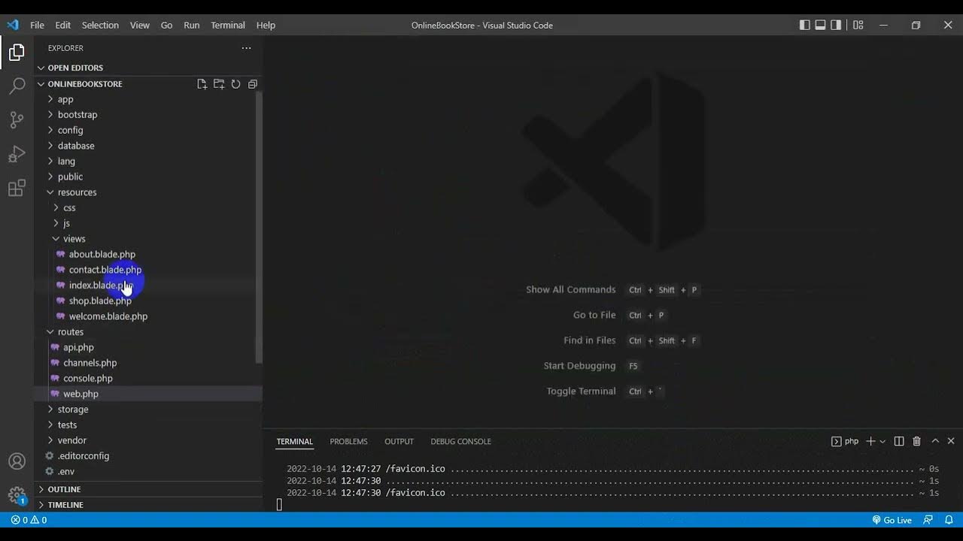Open the php terminal profile launcher
The height and width of the screenshot is (541, 963).
coord(845,441)
